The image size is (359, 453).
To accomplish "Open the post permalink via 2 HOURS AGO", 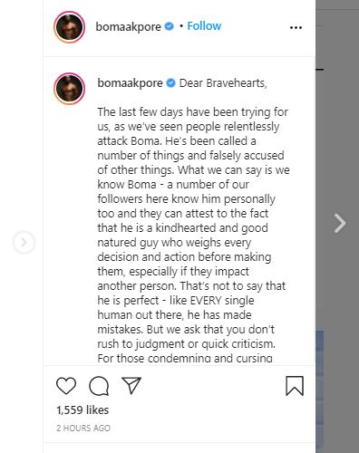I will coord(83,428).
